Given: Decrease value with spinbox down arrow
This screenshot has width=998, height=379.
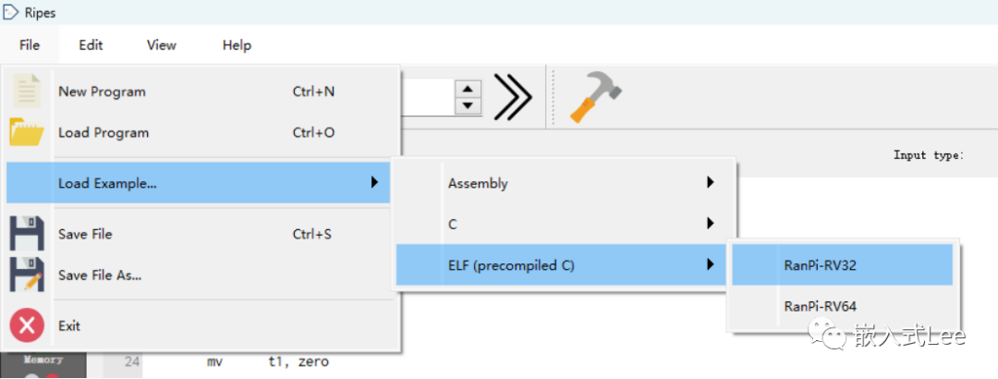Looking at the screenshot, I should pyautogui.click(x=470, y=105).
